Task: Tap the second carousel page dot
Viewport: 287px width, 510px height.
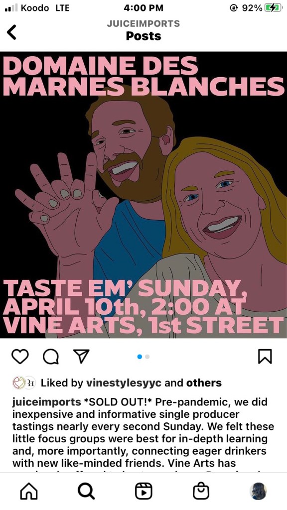Action: [x=147, y=357]
